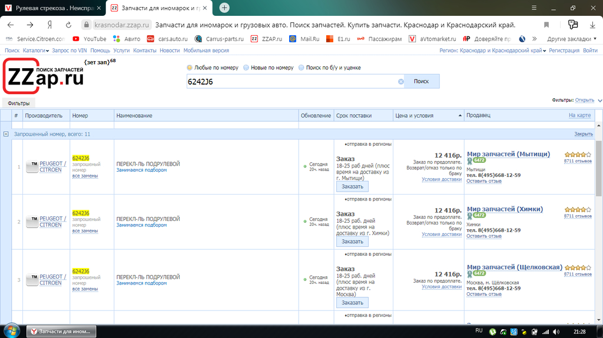Open downloads with the download arrow icon
The height and width of the screenshot is (338, 603).
pos(592,25)
